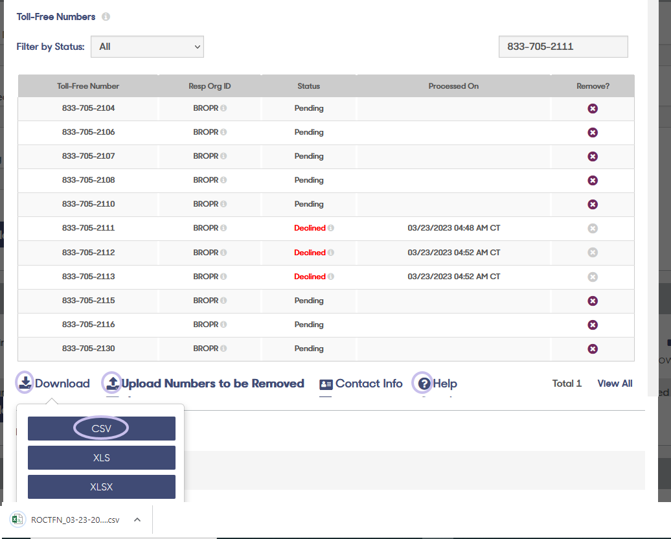
Task: Remove 833-705-2108 using its X icon
Action: 593,180
